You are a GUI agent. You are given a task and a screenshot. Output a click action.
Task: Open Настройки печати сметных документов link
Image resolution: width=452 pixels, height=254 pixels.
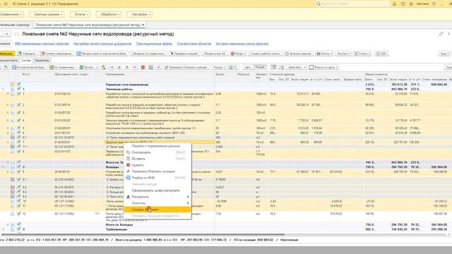(102, 44)
